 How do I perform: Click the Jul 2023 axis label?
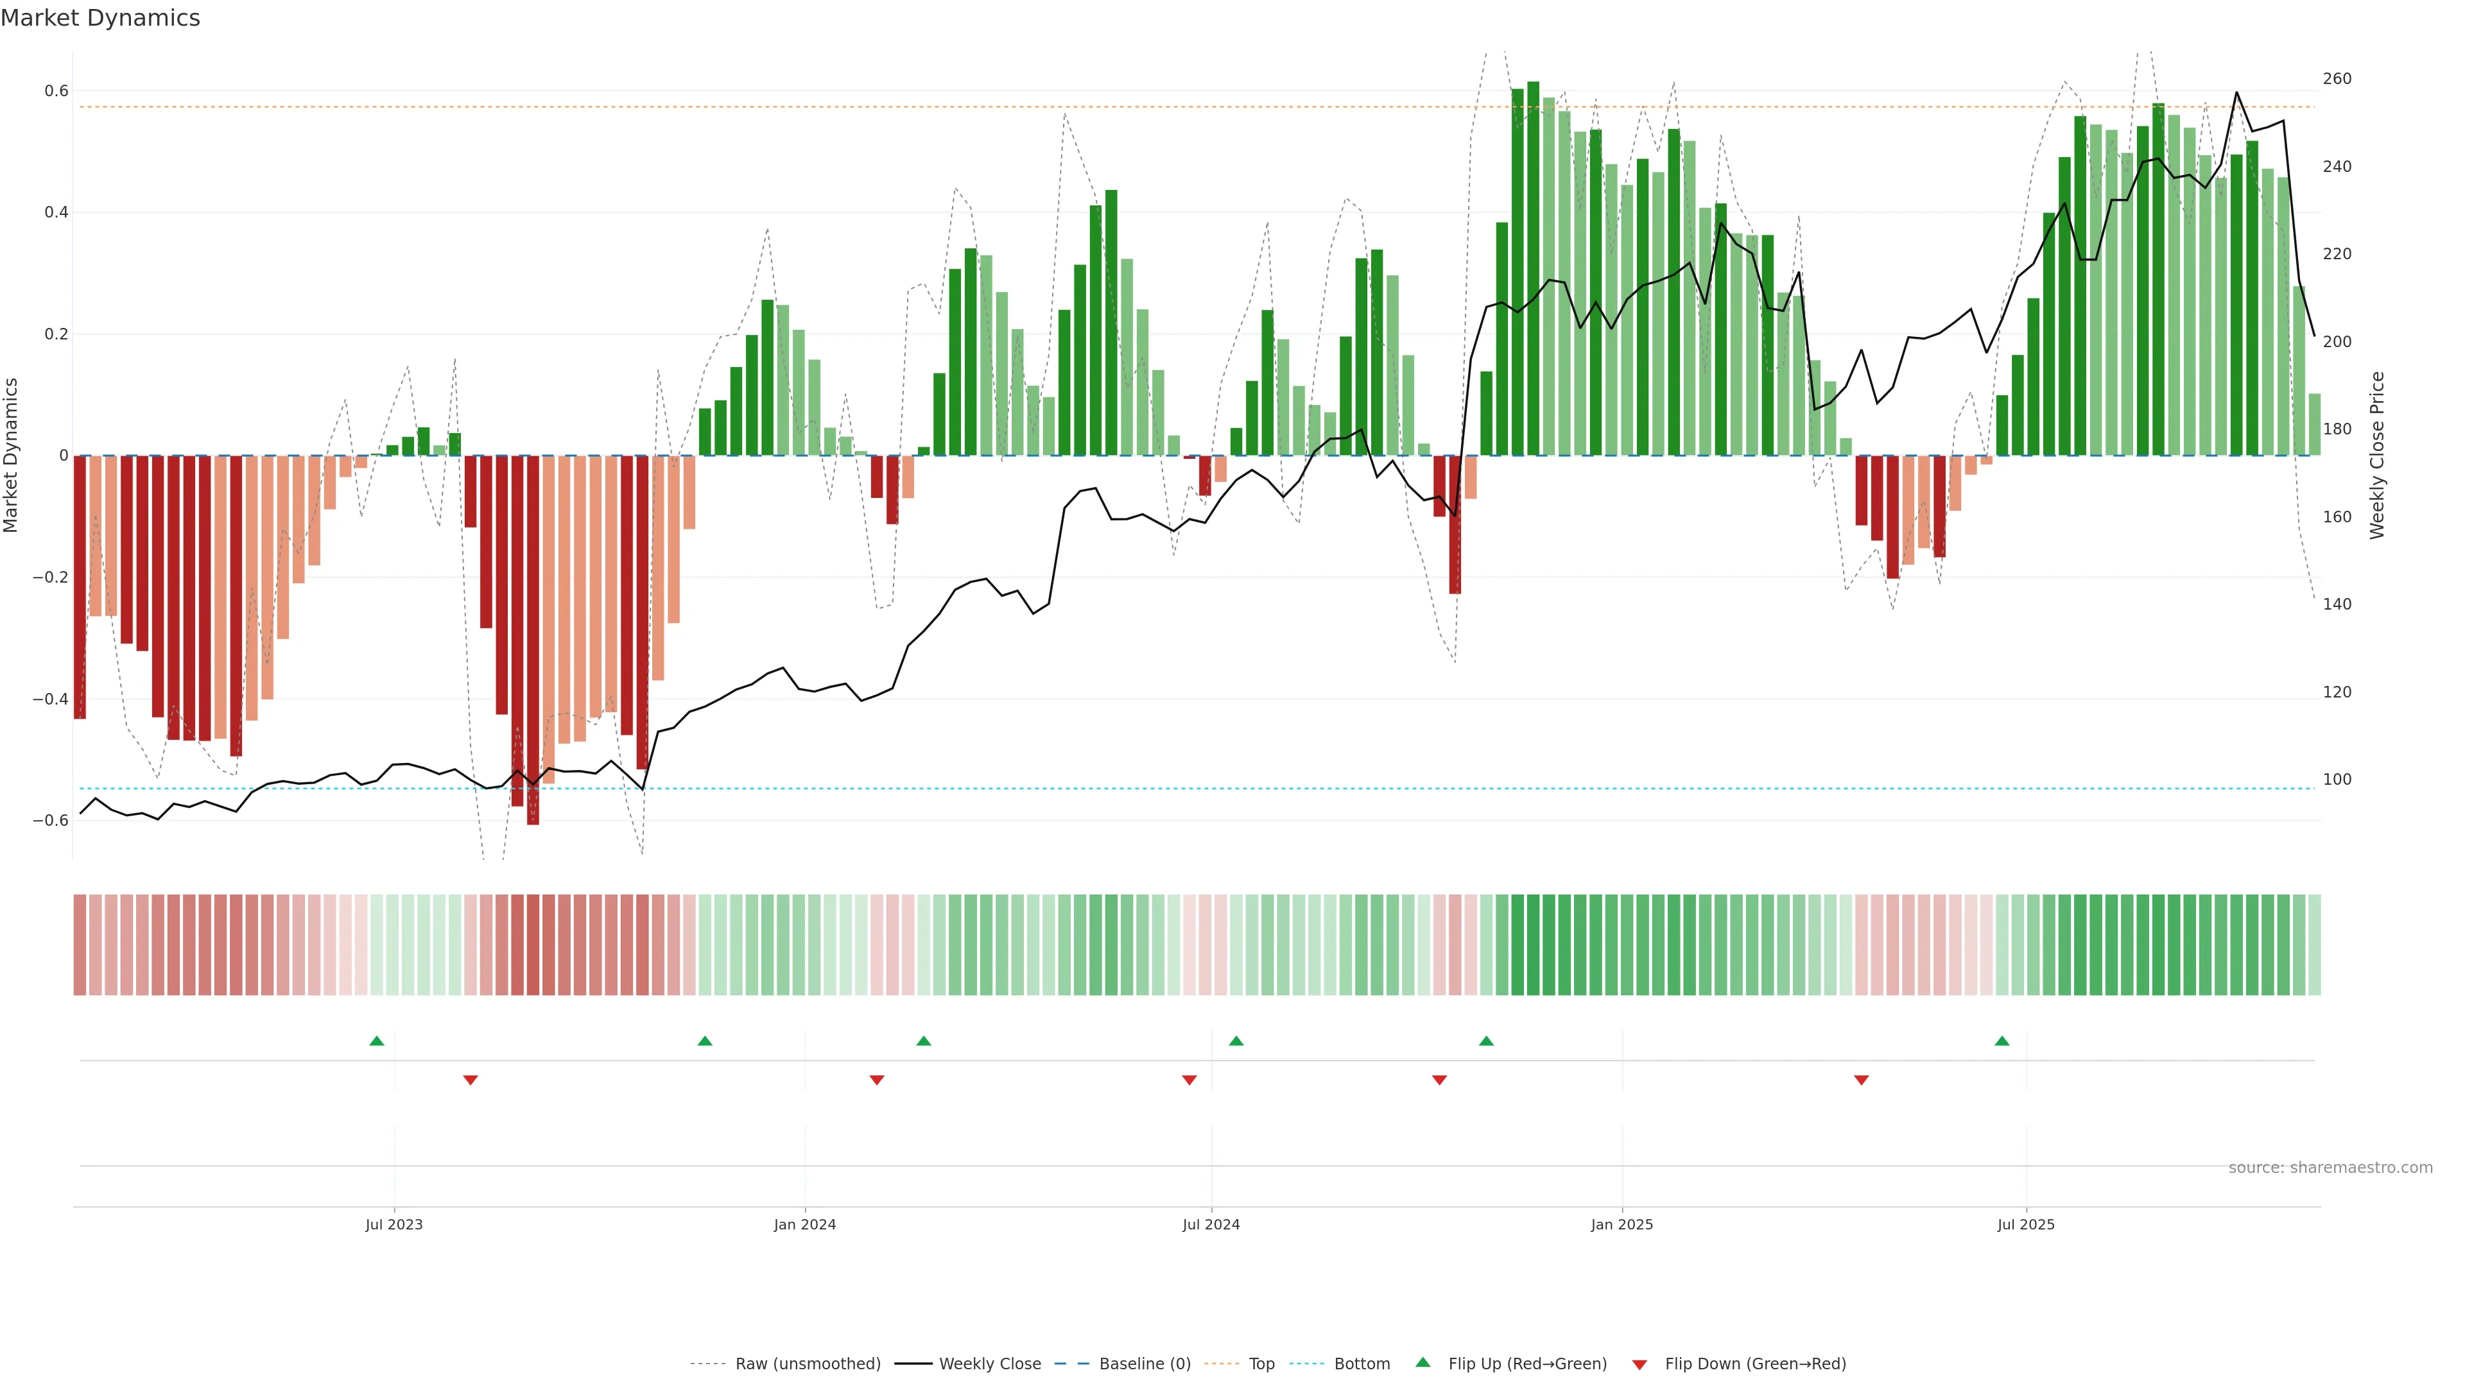click(x=394, y=1224)
